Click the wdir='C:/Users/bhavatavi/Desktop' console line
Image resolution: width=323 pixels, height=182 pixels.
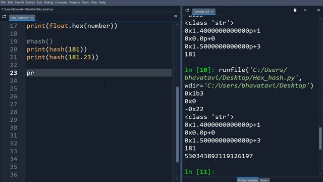(249, 85)
